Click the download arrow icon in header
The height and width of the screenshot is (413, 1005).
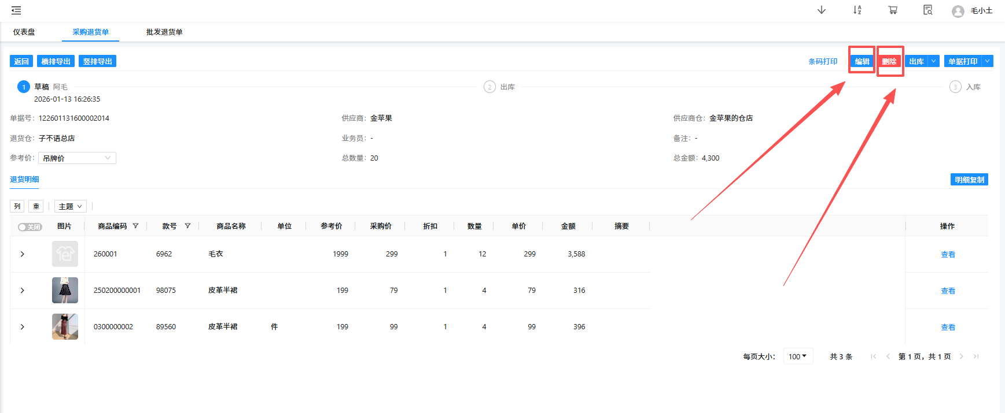pos(821,10)
